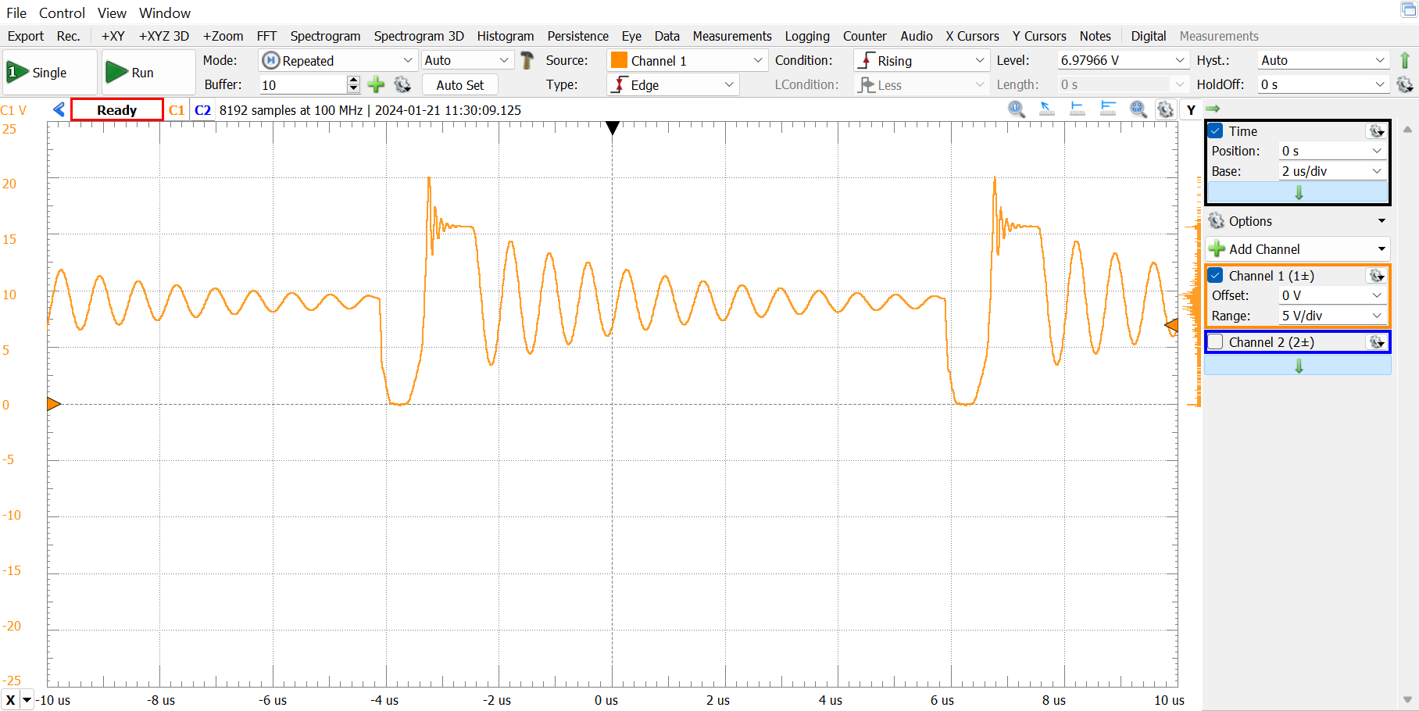Open buffer settings gear icon
This screenshot has height=711, width=1419.
[x=402, y=84]
